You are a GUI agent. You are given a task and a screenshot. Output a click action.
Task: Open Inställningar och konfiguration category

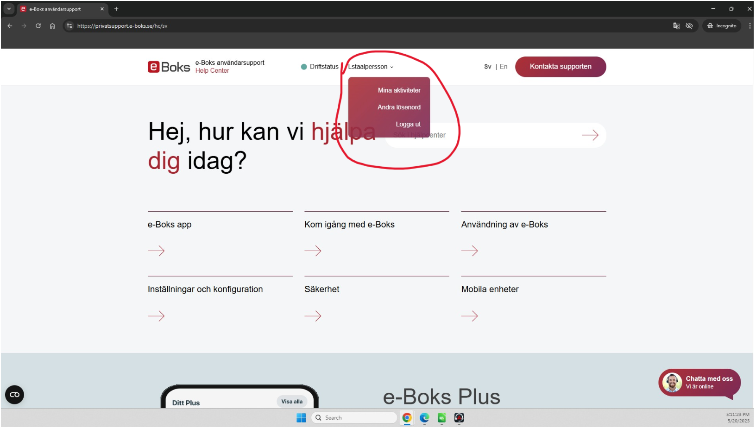coord(205,290)
